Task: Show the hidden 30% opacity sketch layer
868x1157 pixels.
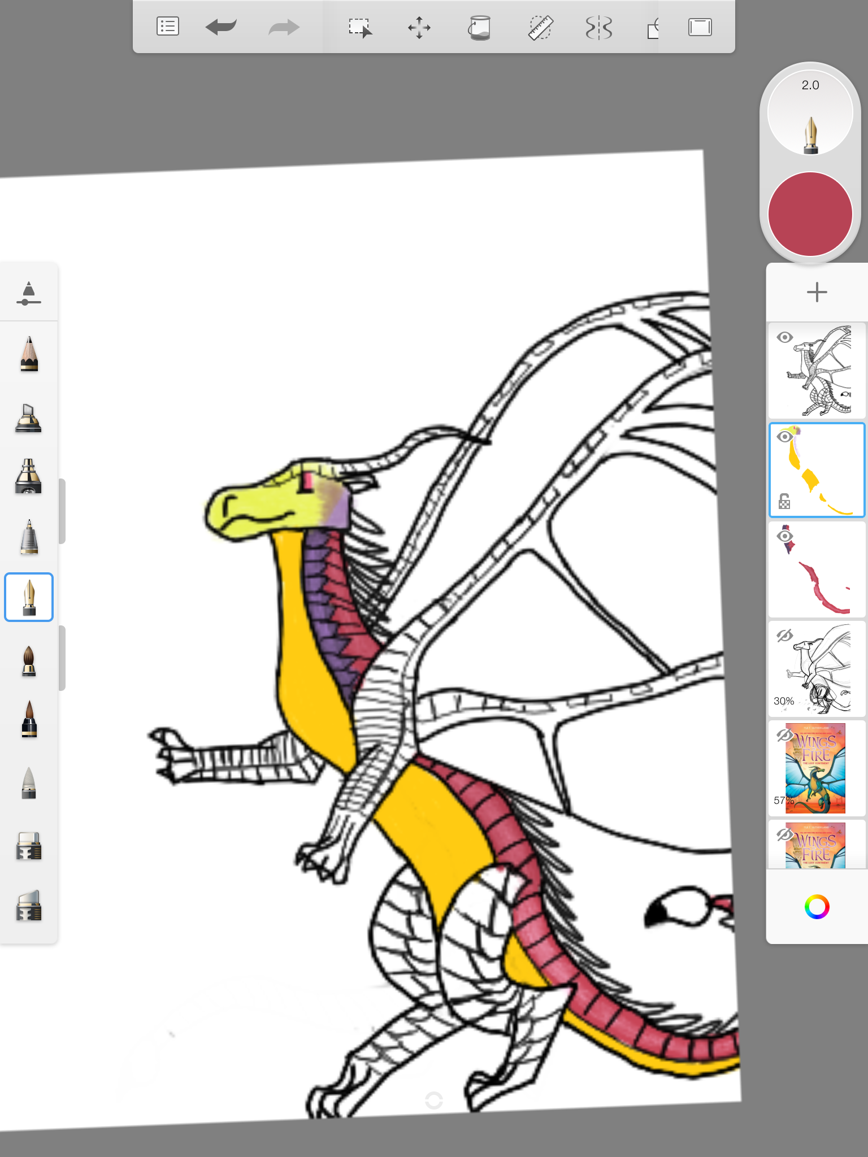Action: click(784, 636)
